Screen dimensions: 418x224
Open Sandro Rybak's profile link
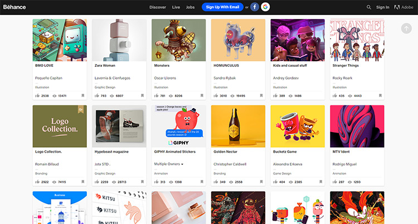(x=225, y=78)
